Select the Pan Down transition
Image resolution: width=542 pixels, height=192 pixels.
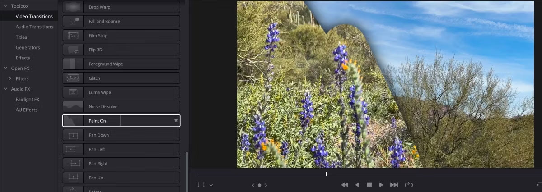point(121,135)
